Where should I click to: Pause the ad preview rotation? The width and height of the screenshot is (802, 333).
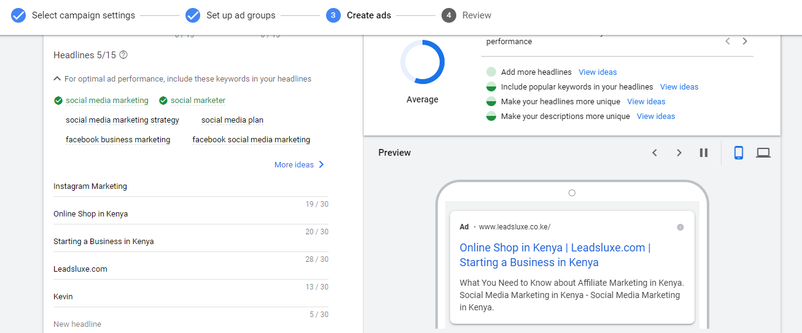(x=704, y=153)
